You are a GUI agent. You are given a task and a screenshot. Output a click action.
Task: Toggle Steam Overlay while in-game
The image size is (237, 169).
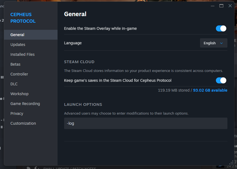(x=221, y=28)
